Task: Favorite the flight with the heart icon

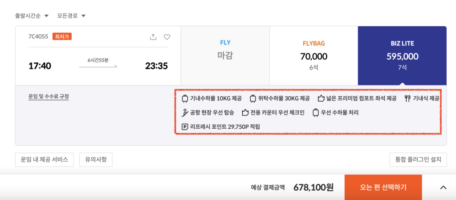Action: [167, 37]
